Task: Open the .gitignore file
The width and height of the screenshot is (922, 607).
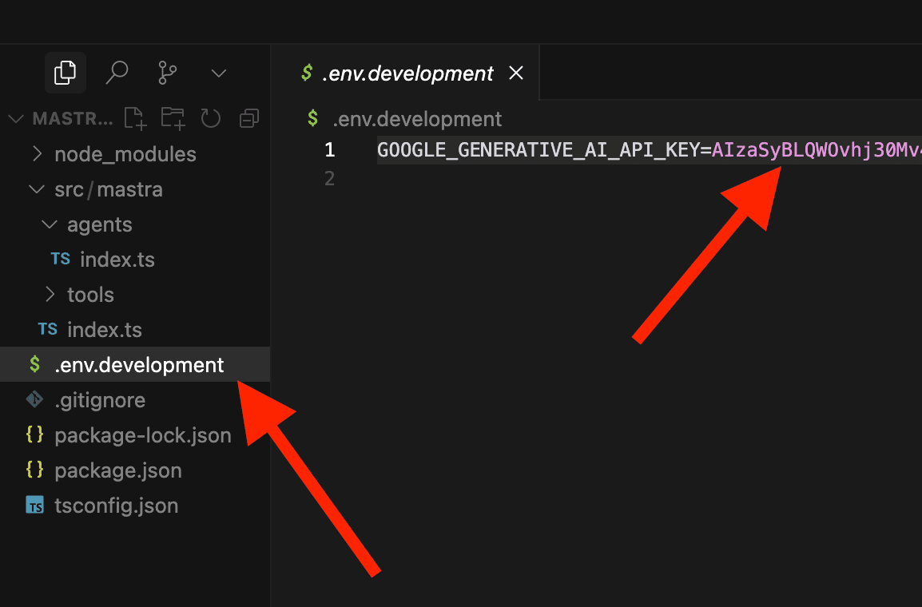Action: [100, 400]
